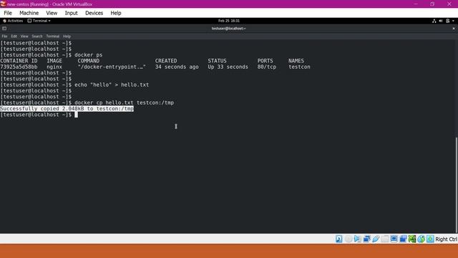Click terminal window menu icon in title bar

coord(4,29)
